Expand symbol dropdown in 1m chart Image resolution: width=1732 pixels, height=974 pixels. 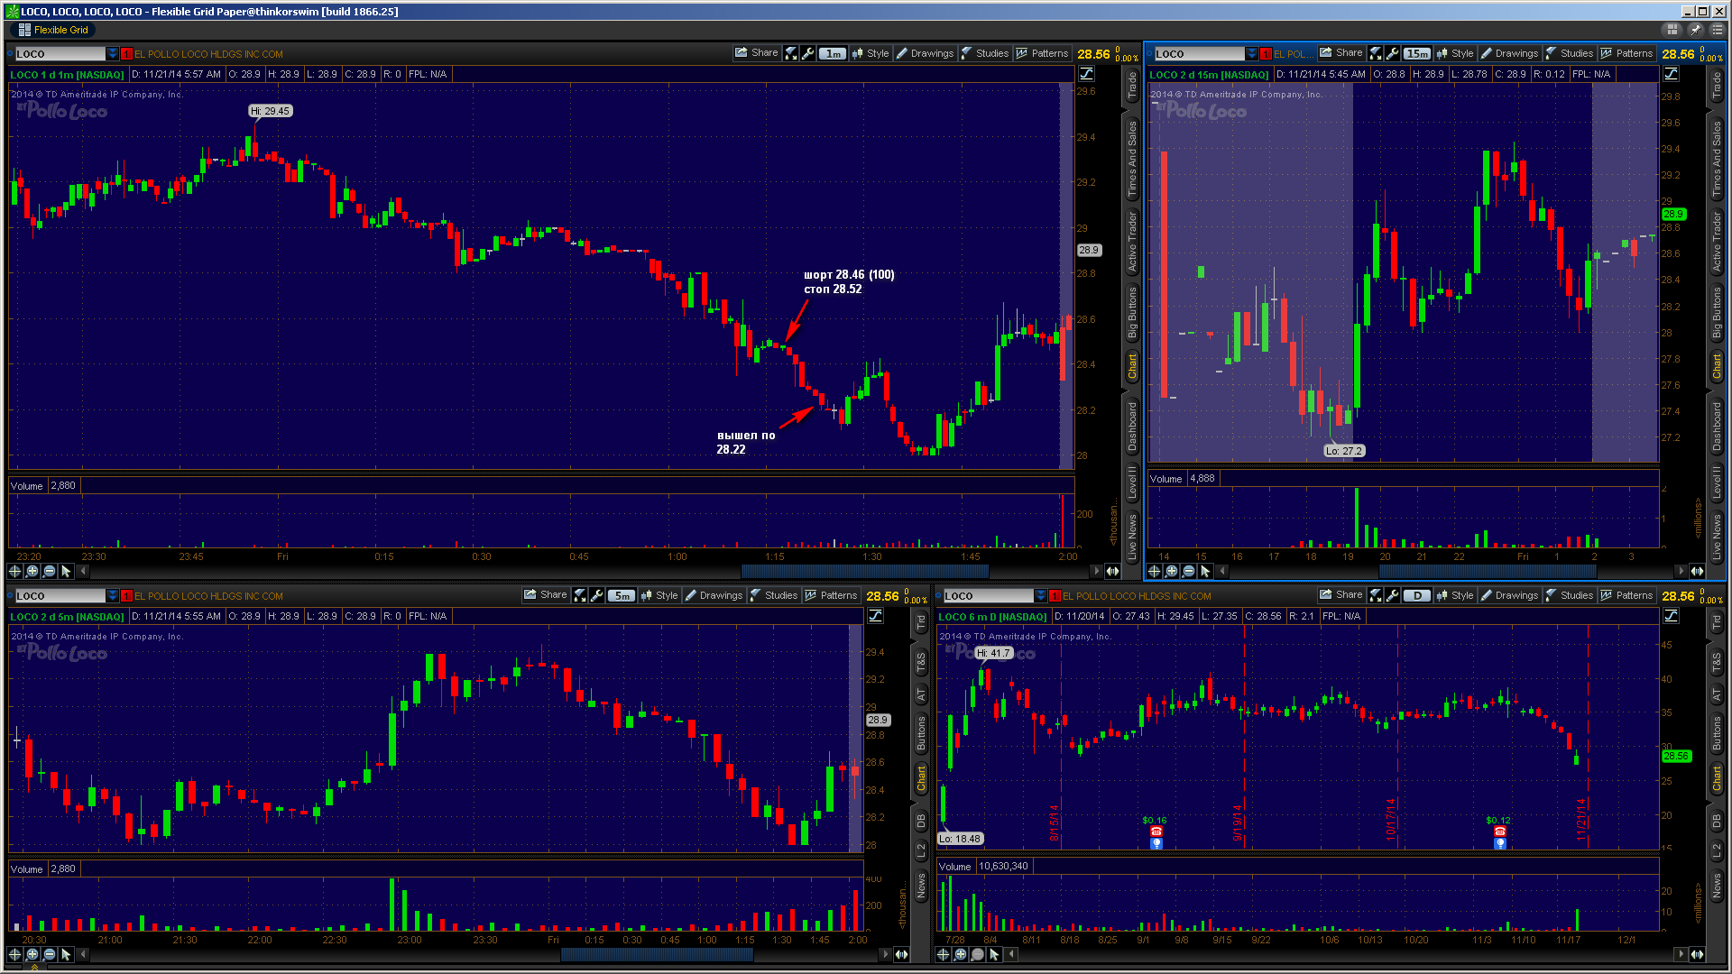pyautogui.click(x=112, y=54)
